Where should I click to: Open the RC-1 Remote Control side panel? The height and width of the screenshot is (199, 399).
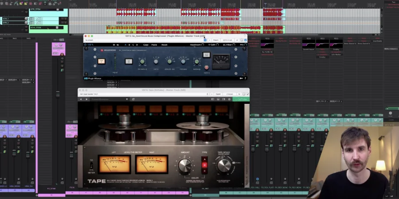247,145
